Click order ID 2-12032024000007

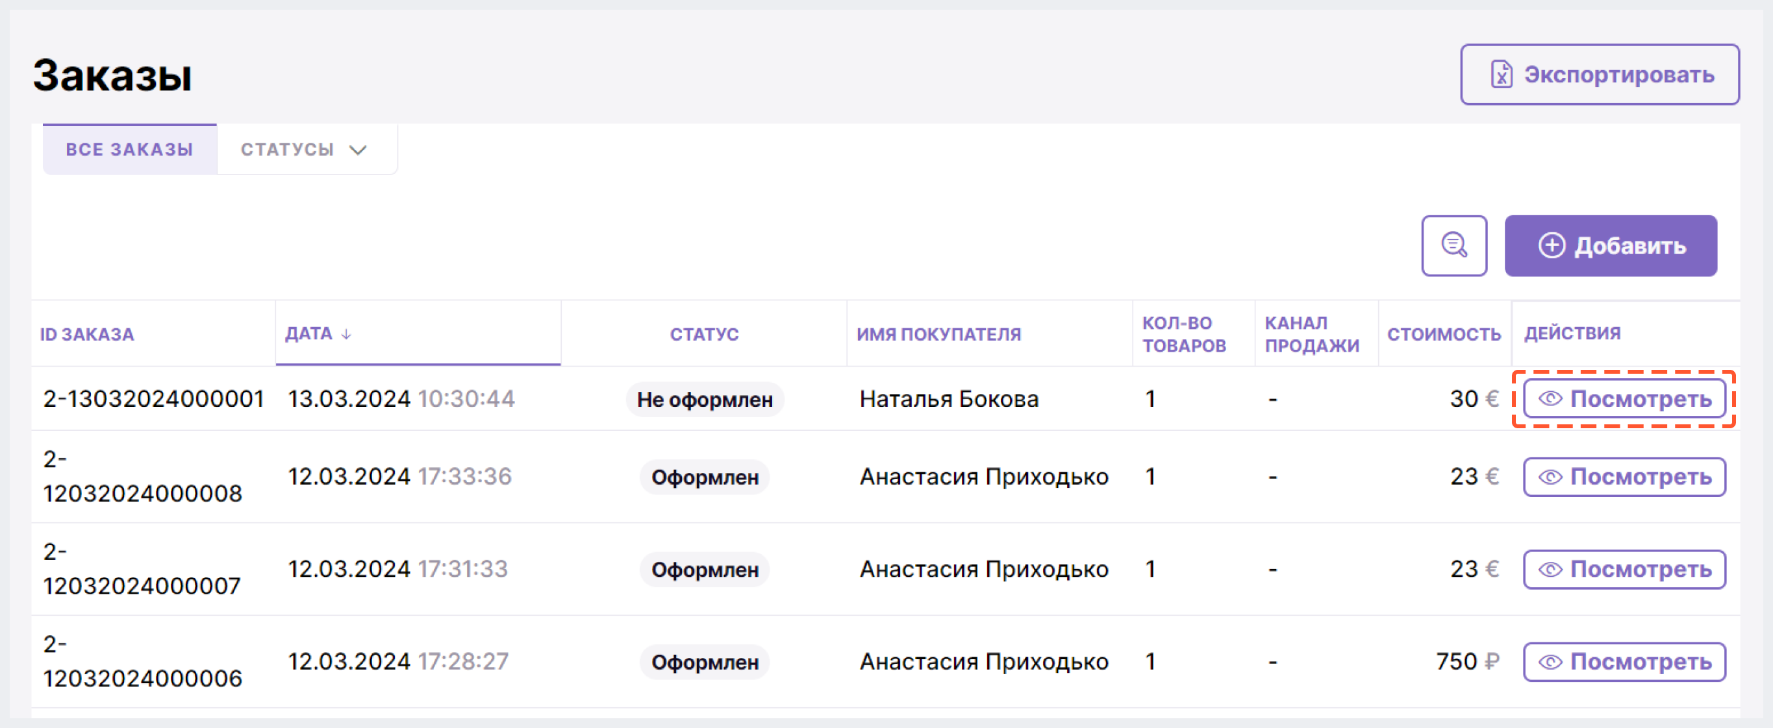(142, 569)
